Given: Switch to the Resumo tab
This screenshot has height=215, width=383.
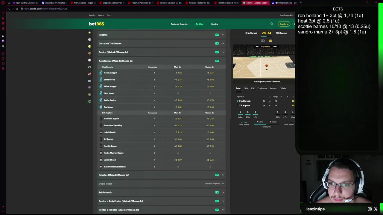Looking at the screenshot, I should click(273, 88).
